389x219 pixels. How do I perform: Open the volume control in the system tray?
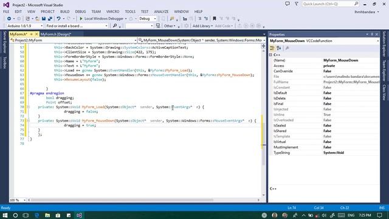pyautogui.click(x=324, y=215)
